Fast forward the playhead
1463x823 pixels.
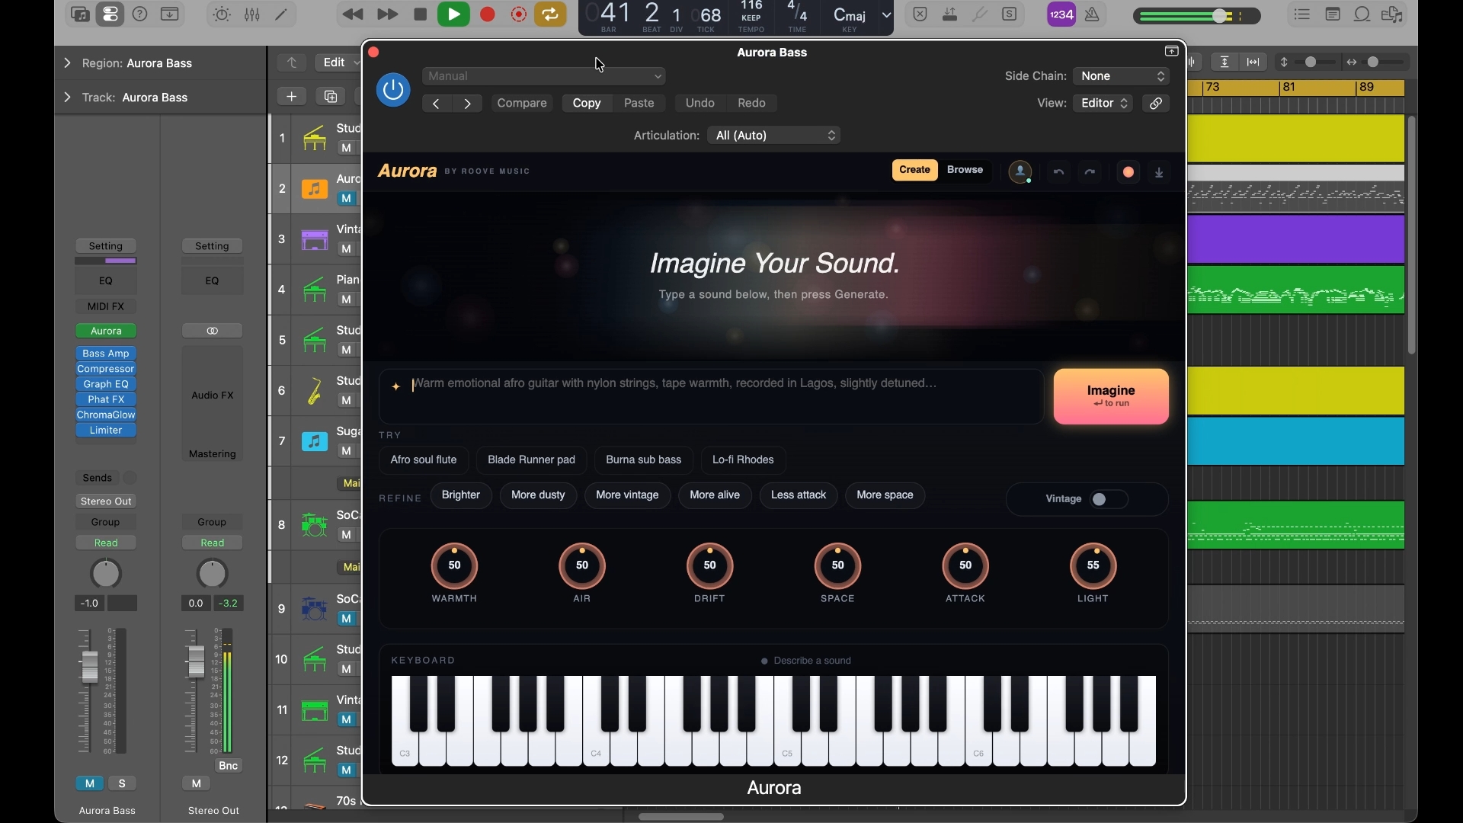pos(388,14)
